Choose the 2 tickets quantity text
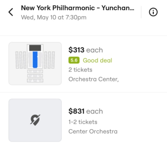The image size is (167, 146). pyautogui.click(x=80, y=70)
